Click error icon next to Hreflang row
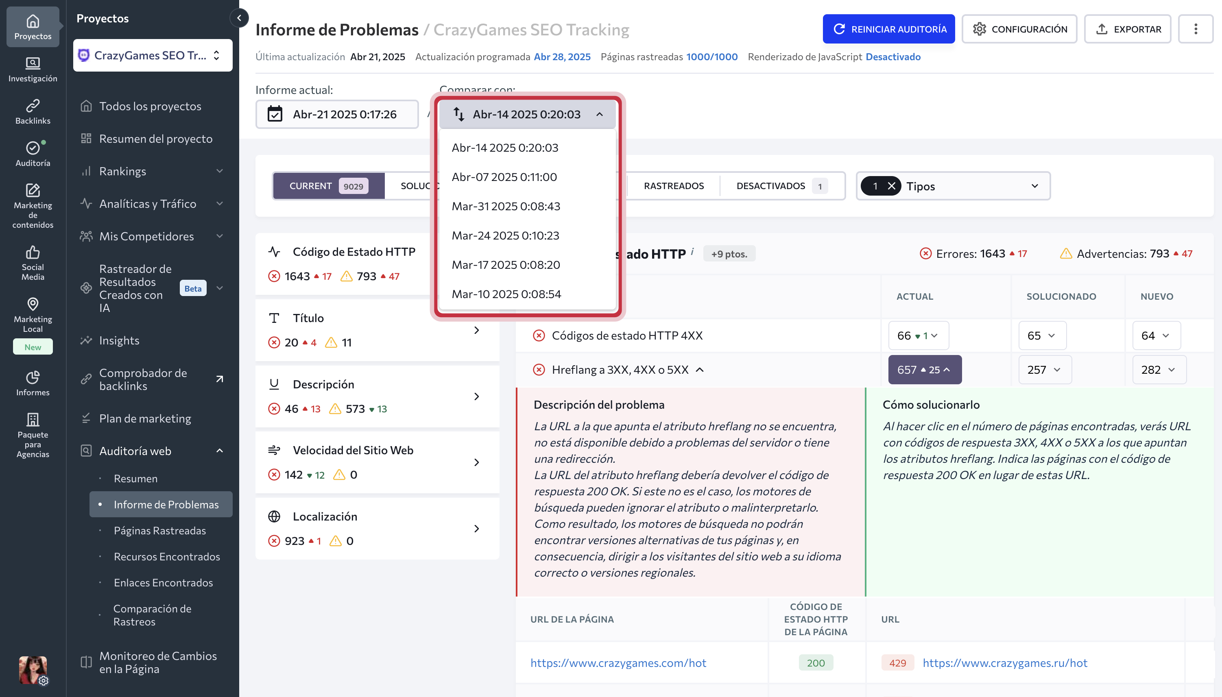1222x697 pixels. [x=539, y=369]
